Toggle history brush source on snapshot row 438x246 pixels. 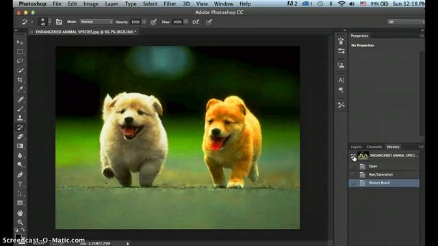(x=353, y=156)
